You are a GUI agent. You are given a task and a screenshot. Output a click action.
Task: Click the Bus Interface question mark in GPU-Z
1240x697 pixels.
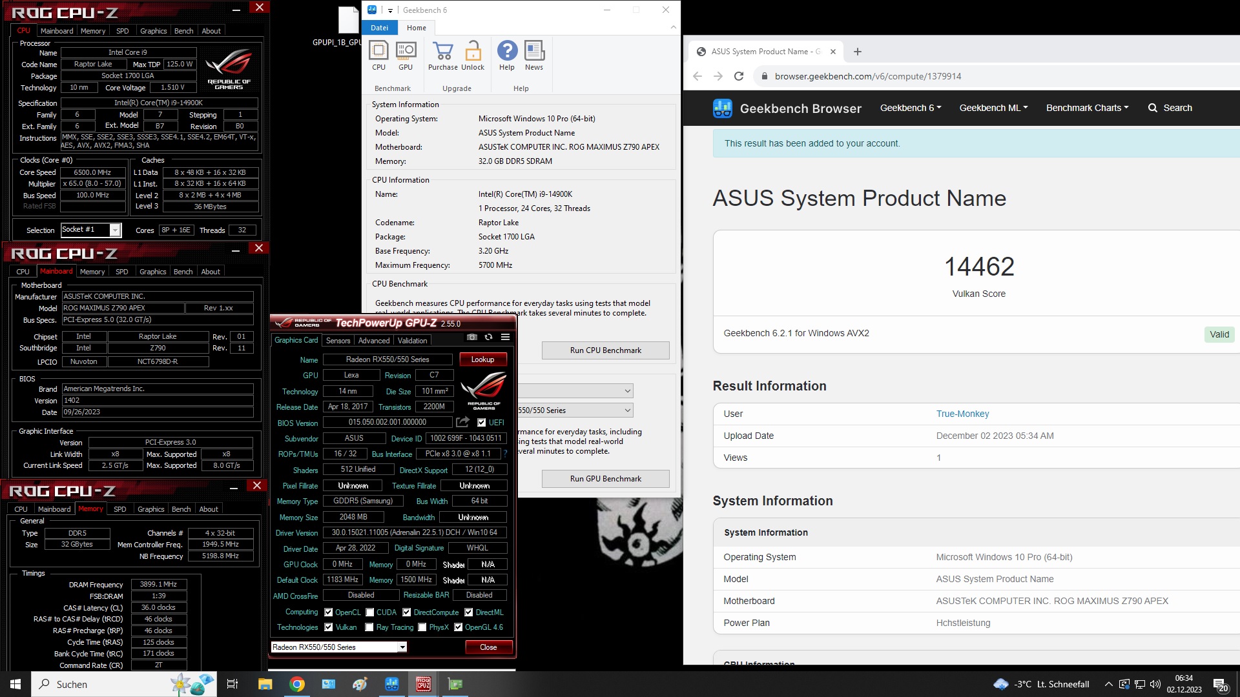point(505,454)
